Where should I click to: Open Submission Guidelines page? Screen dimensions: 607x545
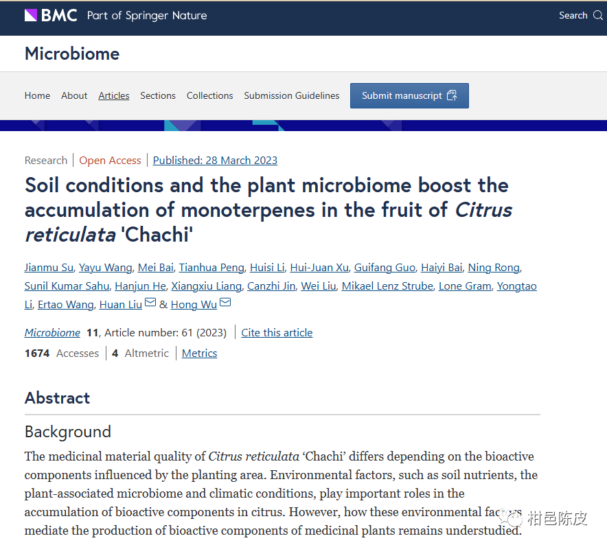pyautogui.click(x=292, y=95)
